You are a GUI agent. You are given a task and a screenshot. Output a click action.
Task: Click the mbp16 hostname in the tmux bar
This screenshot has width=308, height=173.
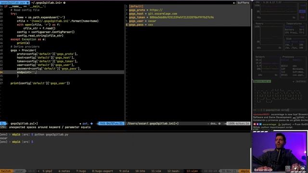click(245, 171)
